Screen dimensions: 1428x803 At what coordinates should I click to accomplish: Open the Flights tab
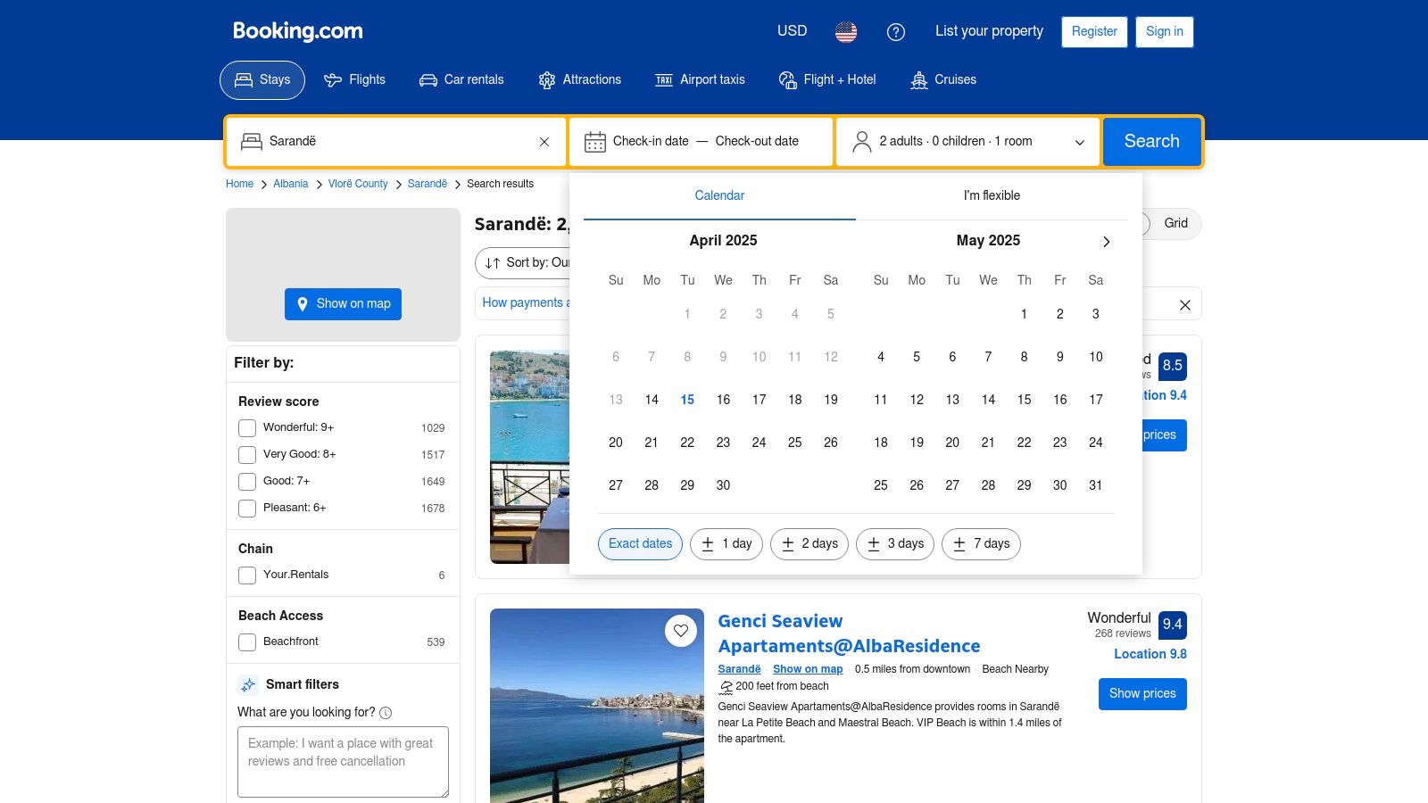(x=354, y=80)
